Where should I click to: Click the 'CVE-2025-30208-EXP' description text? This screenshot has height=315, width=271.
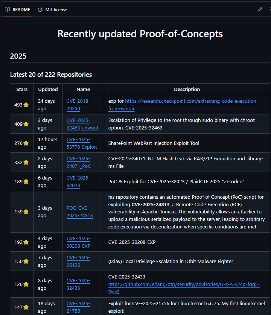click(132, 242)
